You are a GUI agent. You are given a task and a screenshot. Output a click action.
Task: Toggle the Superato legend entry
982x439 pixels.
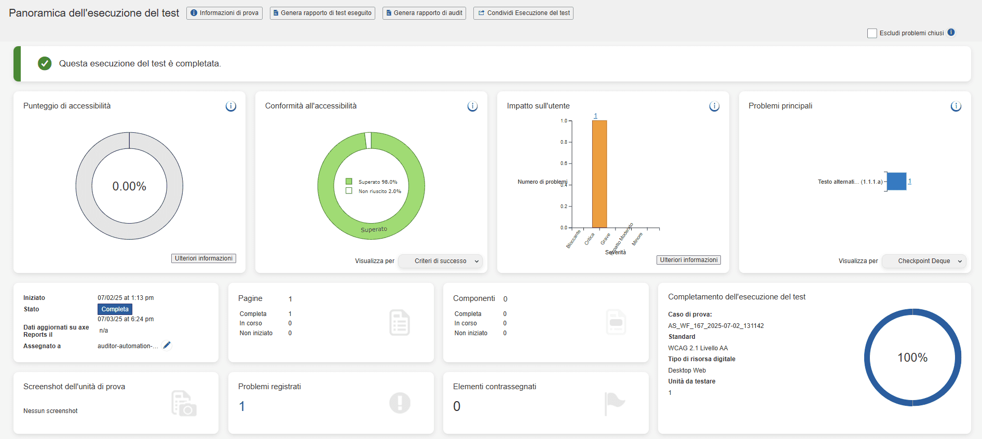point(349,182)
